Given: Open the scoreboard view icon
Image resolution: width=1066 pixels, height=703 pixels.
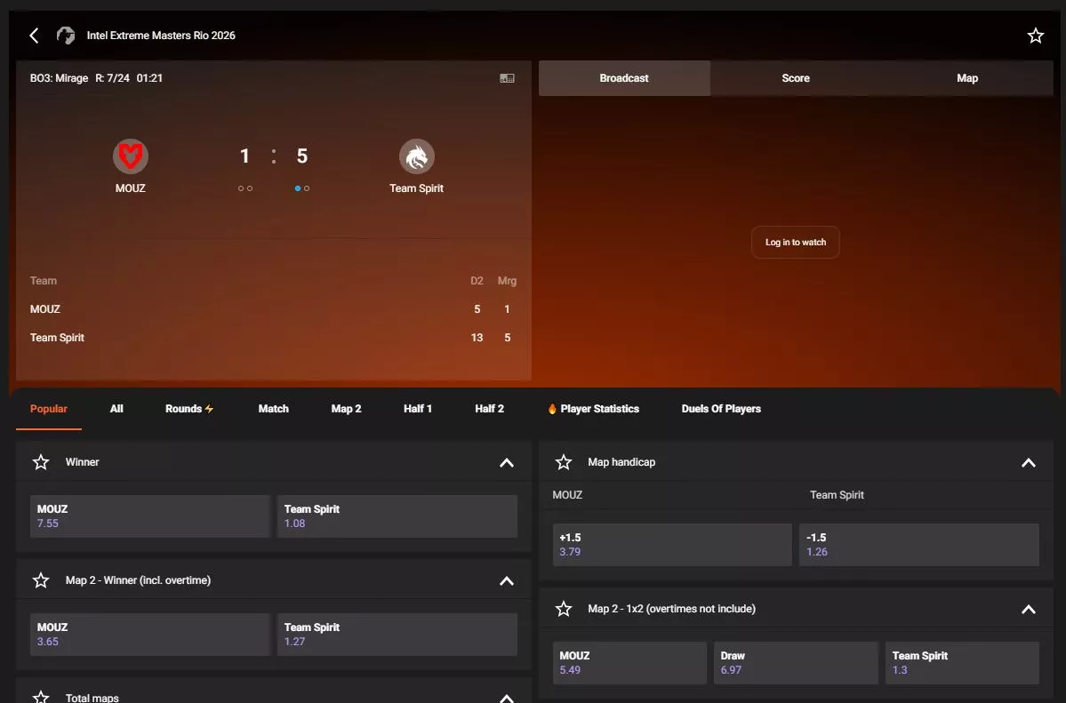Looking at the screenshot, I should point(507,78).
